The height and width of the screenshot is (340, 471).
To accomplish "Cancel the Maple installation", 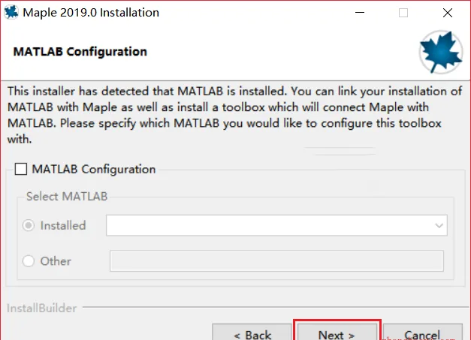I will click(x=423, y=332).
